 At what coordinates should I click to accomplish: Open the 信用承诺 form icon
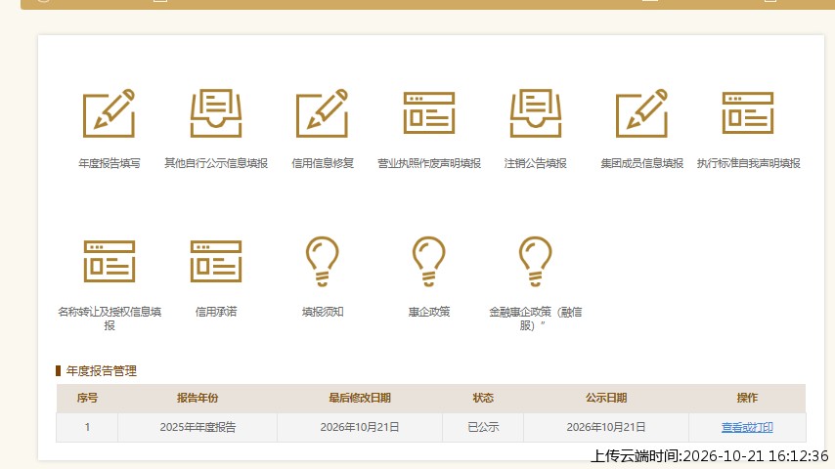point(216,262)
